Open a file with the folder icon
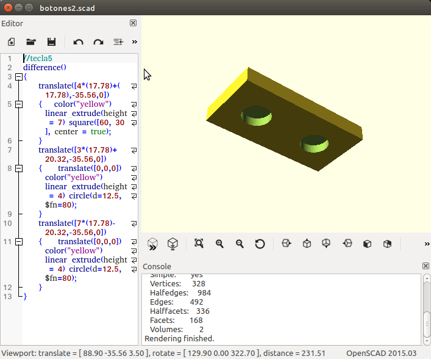This screenshot has height=359, width=431. [x=31, y=42]
